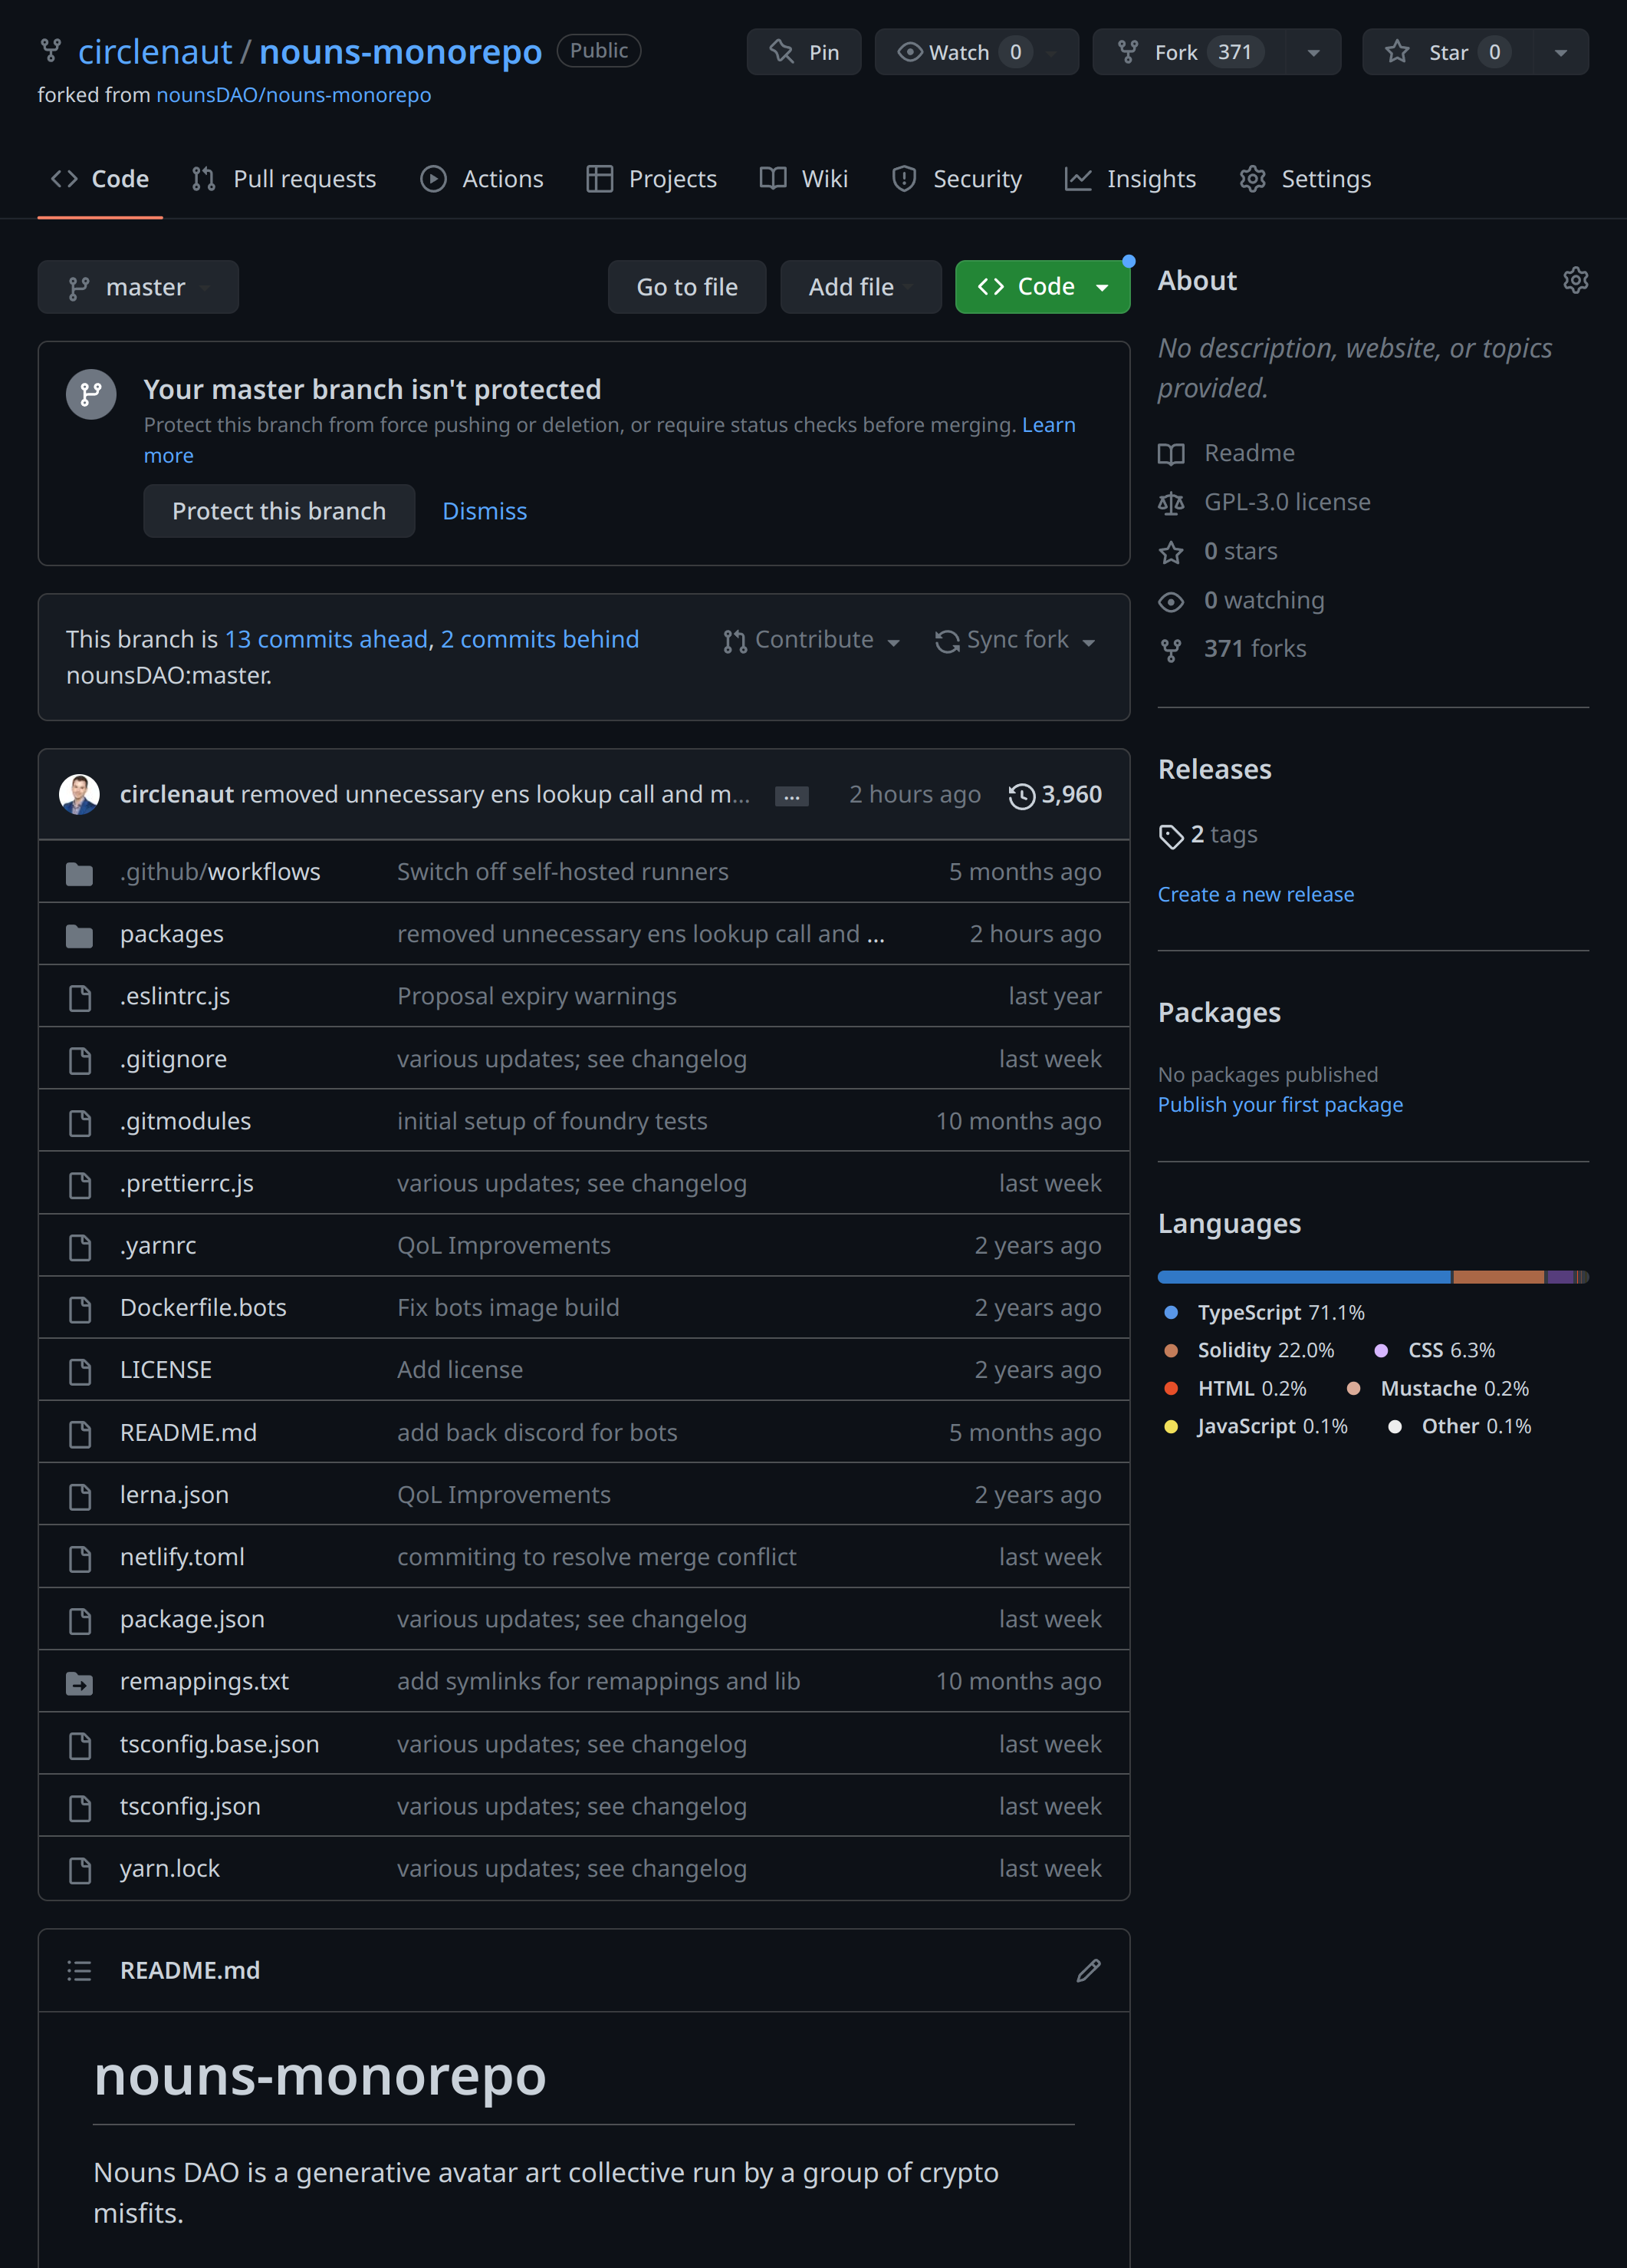The width and height of the screenshot is (1627, 2268).
Task: Click the tags icon under Releases
Action: tap(1170, 836)
